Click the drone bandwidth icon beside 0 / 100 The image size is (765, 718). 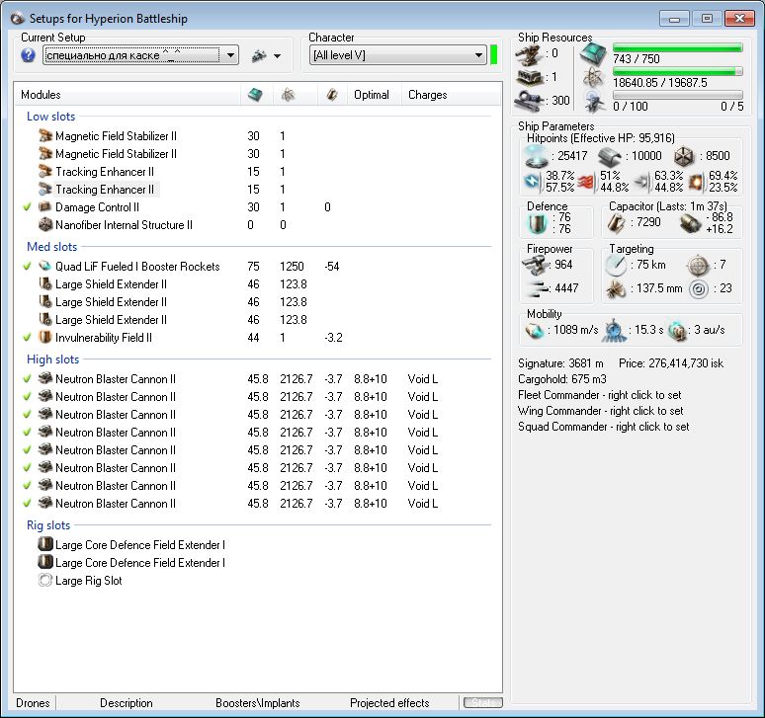tap(594, 102)
